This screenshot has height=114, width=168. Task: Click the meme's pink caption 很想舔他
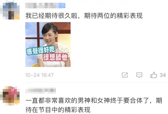coord(55,57)
